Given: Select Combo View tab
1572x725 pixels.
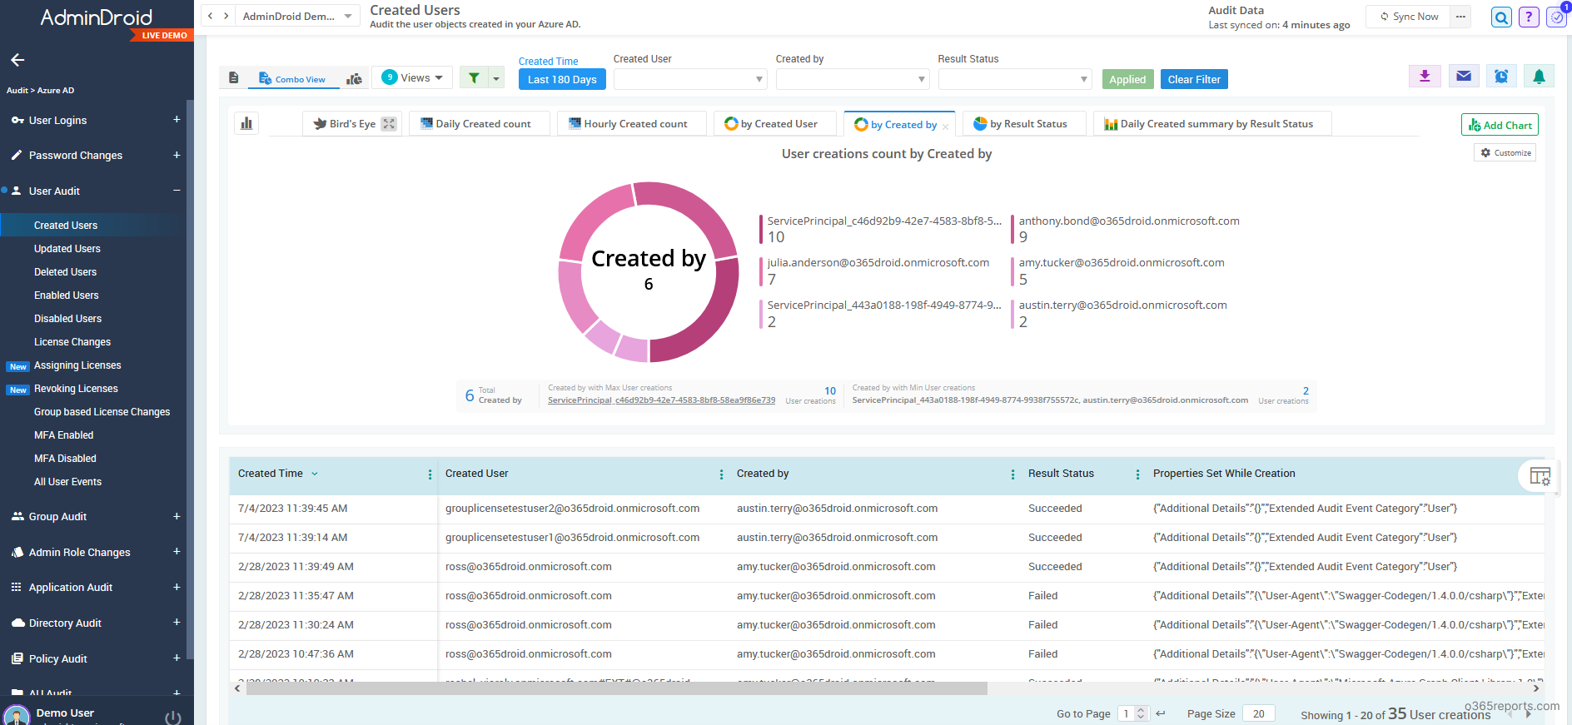Looking at the screenshot, I should tap(292, 79).
